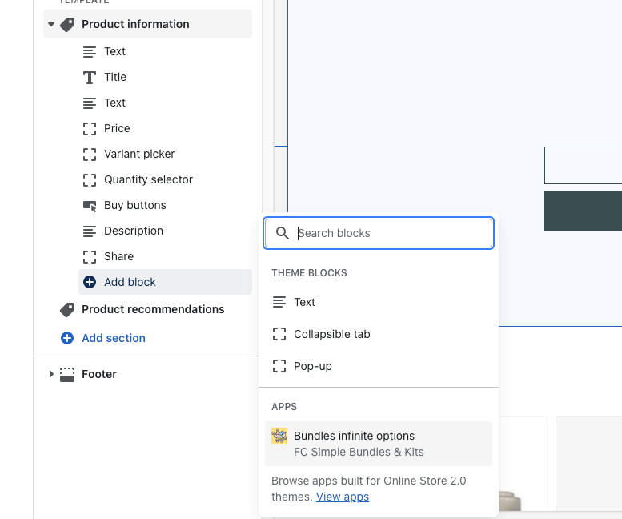Image resolution: width=622 pixels, height=519 pixels.
Task: Click the search magnifier icon
Action: [x=282, y=233]
